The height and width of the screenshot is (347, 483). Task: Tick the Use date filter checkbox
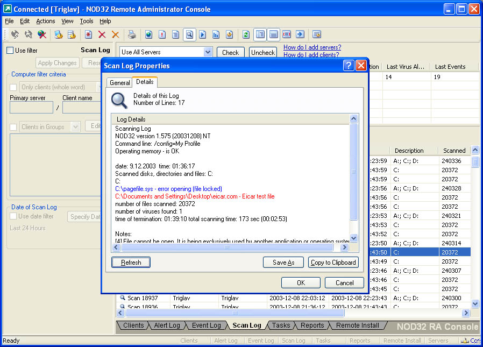click(x=13, y=216)
